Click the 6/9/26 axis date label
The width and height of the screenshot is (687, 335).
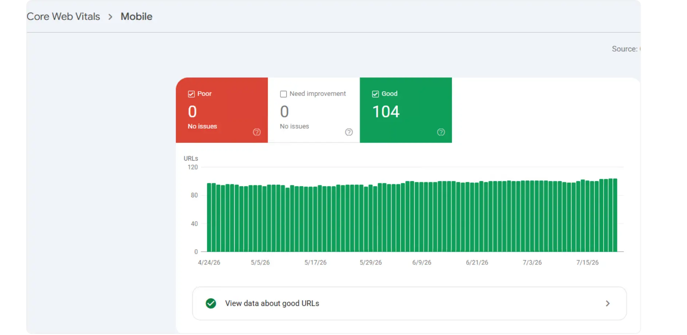(x=422, y=262)
